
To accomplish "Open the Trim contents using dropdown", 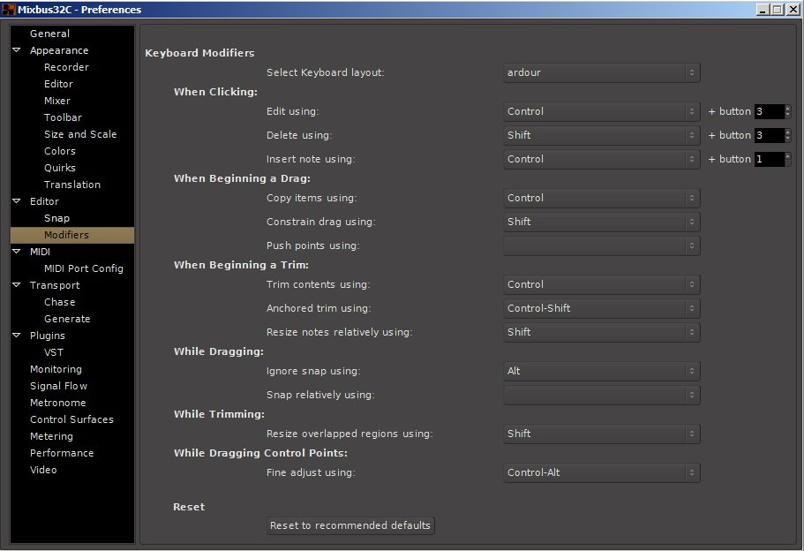I will [602, 284].
